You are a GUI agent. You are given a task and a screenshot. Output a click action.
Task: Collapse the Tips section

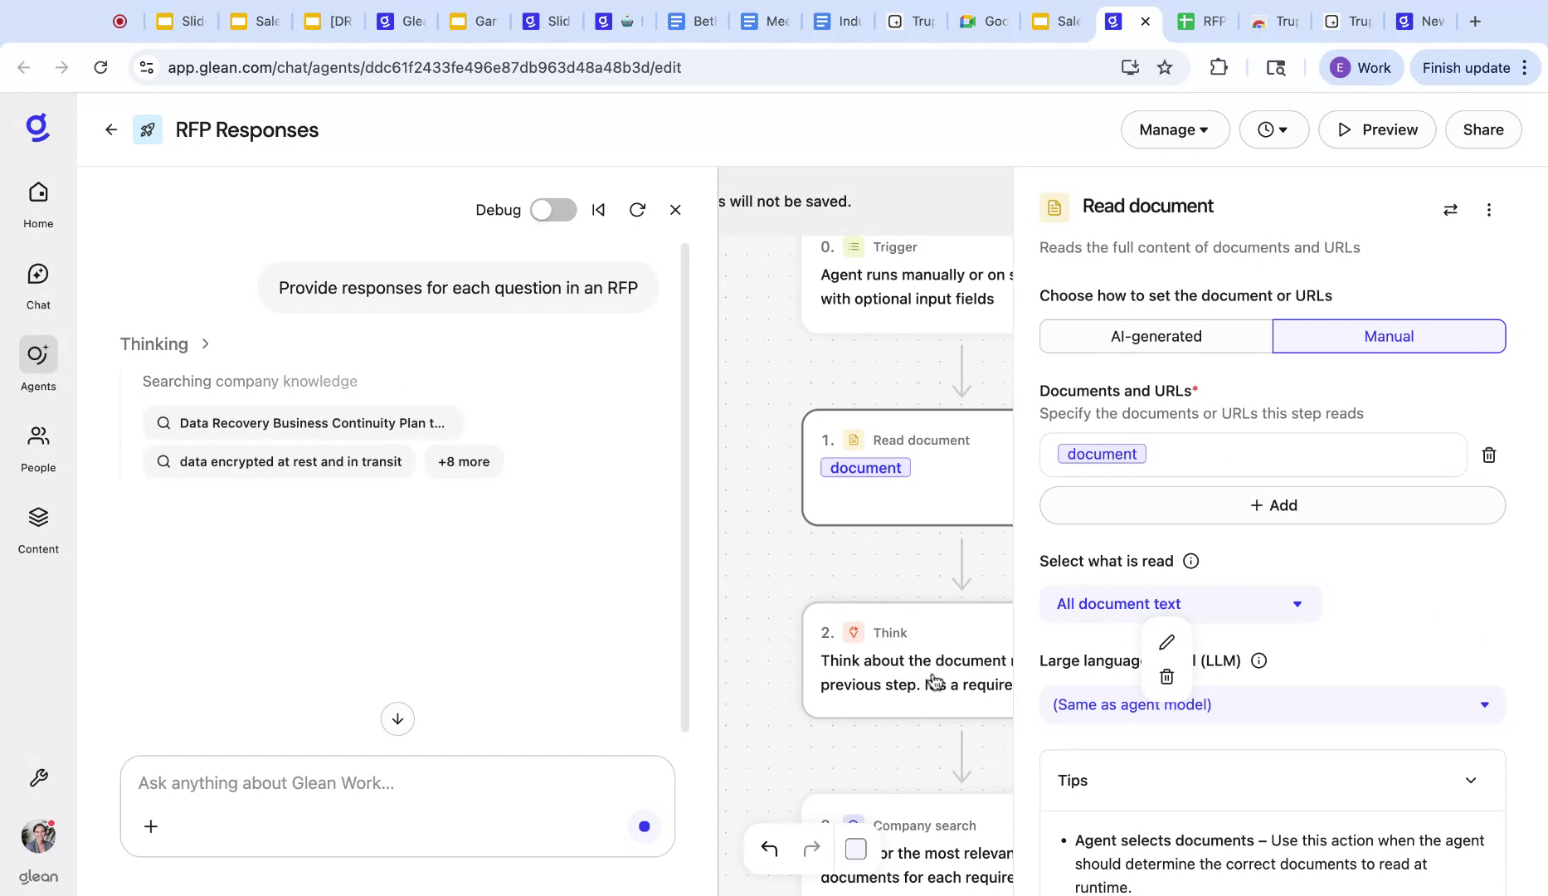coord(1472,780)
